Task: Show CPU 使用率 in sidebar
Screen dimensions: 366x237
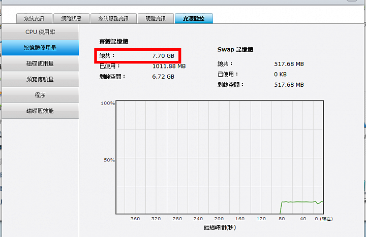Action: 40,32
